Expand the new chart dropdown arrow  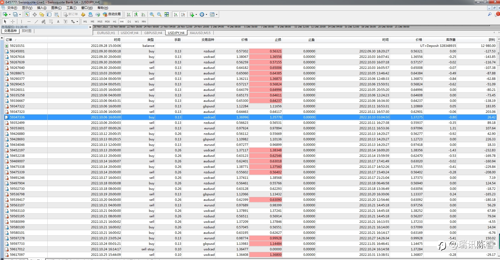click(10, 14)
